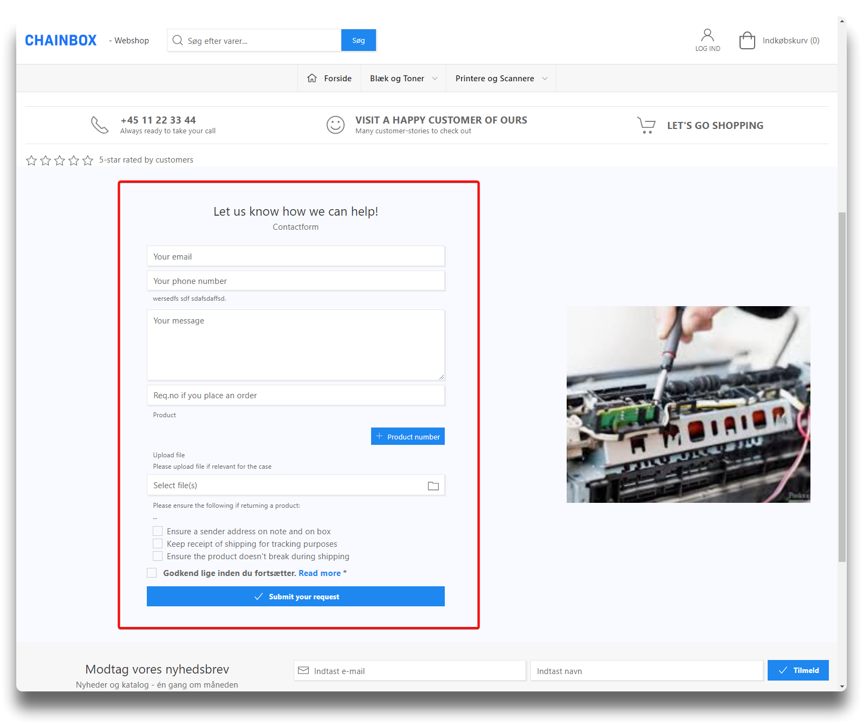The width and height of the screenshot is (863, 725).
Task: Click the shopping cart icon
Action: point(646,125)
